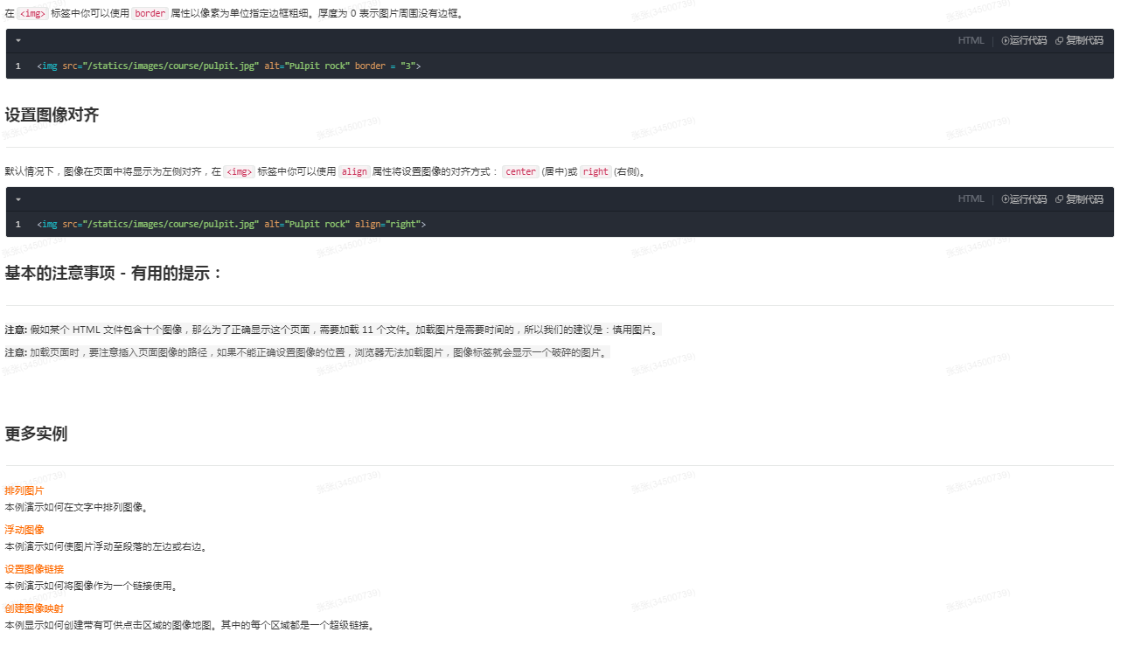
Task: Open the 浮动图像 example link
Action: coord(24,530)
